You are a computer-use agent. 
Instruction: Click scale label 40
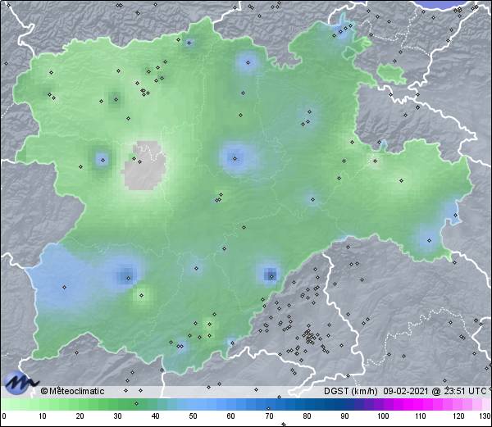pyautogui.click(x=155, y=416)
